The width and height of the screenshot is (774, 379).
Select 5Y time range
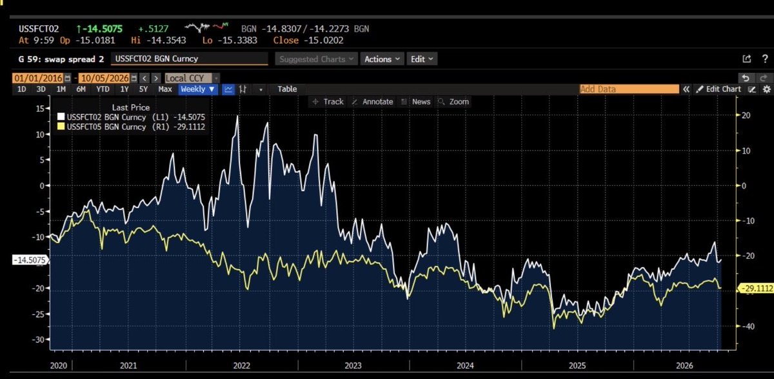[143, 89]
